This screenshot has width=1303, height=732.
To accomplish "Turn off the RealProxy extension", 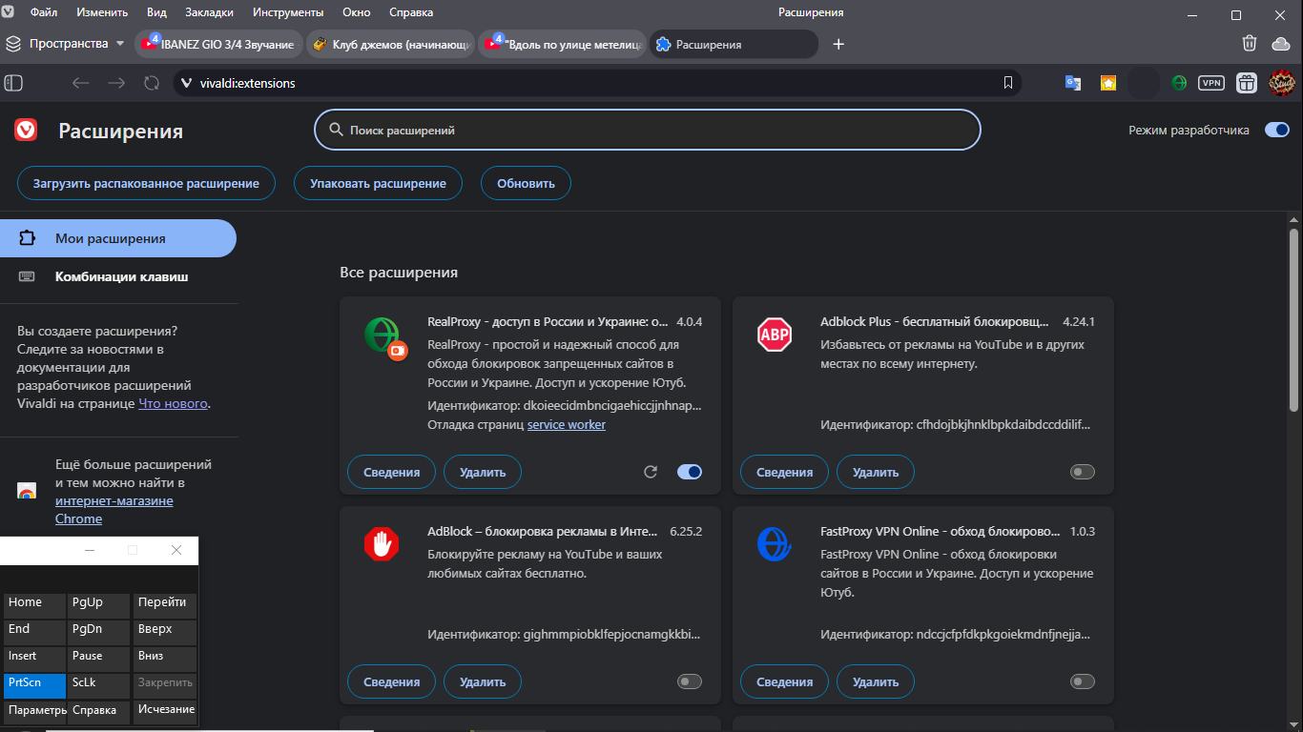I will click(x=689, y=472).
